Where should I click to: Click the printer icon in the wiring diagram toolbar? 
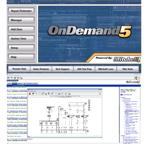click(69, 94)
